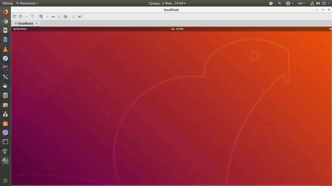The height and width of the screenshot is (186, 332).
Task: Click the switch tab pages toolbar icon
Action: pos(33,16)
